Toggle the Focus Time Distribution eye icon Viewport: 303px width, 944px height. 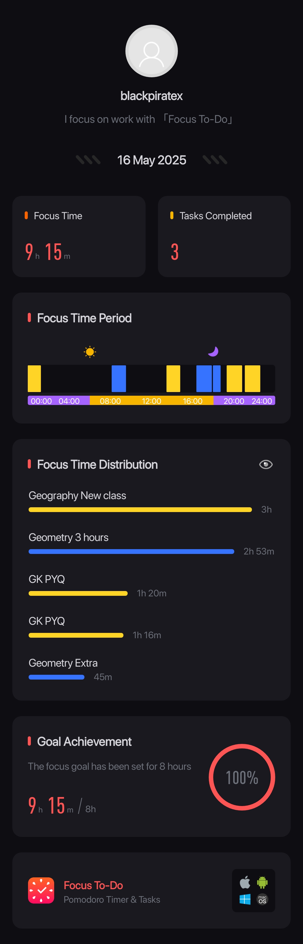[266, 464]
